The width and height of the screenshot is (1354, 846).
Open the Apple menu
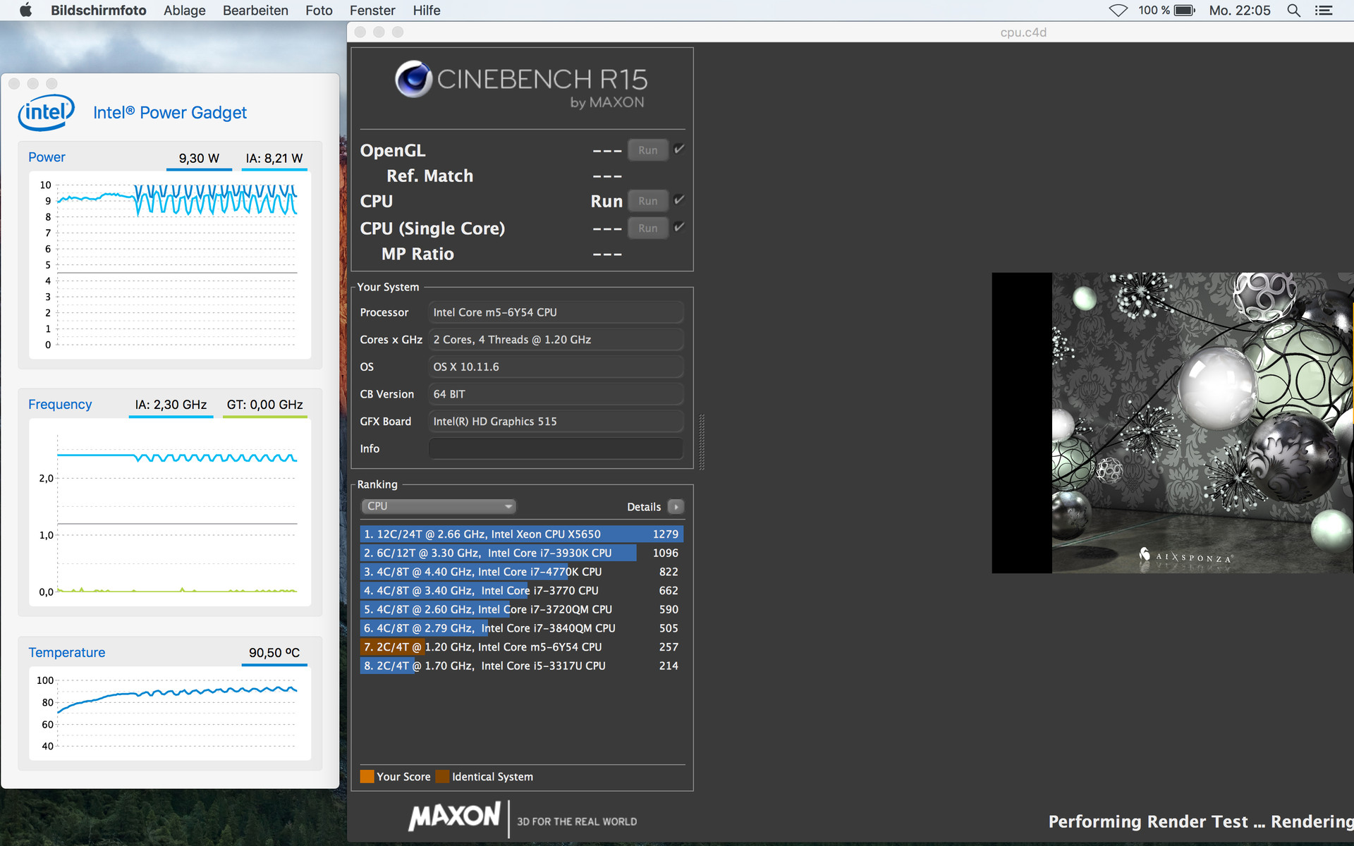point(26,11)
